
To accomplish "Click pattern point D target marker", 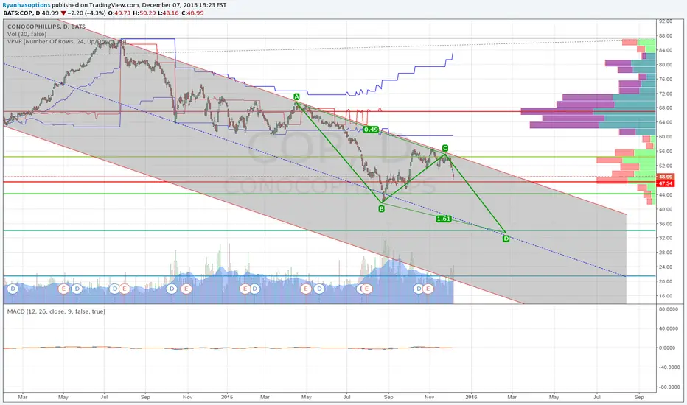I will coord(506,239).
